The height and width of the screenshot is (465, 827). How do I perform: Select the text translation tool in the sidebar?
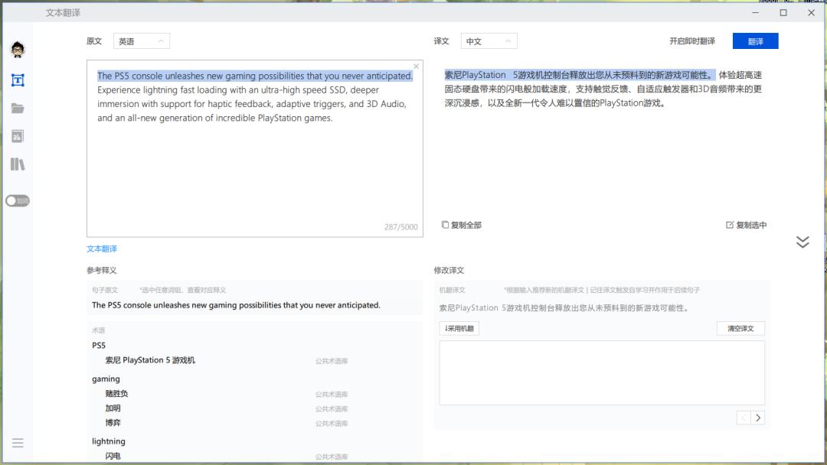tap(18, 80)
